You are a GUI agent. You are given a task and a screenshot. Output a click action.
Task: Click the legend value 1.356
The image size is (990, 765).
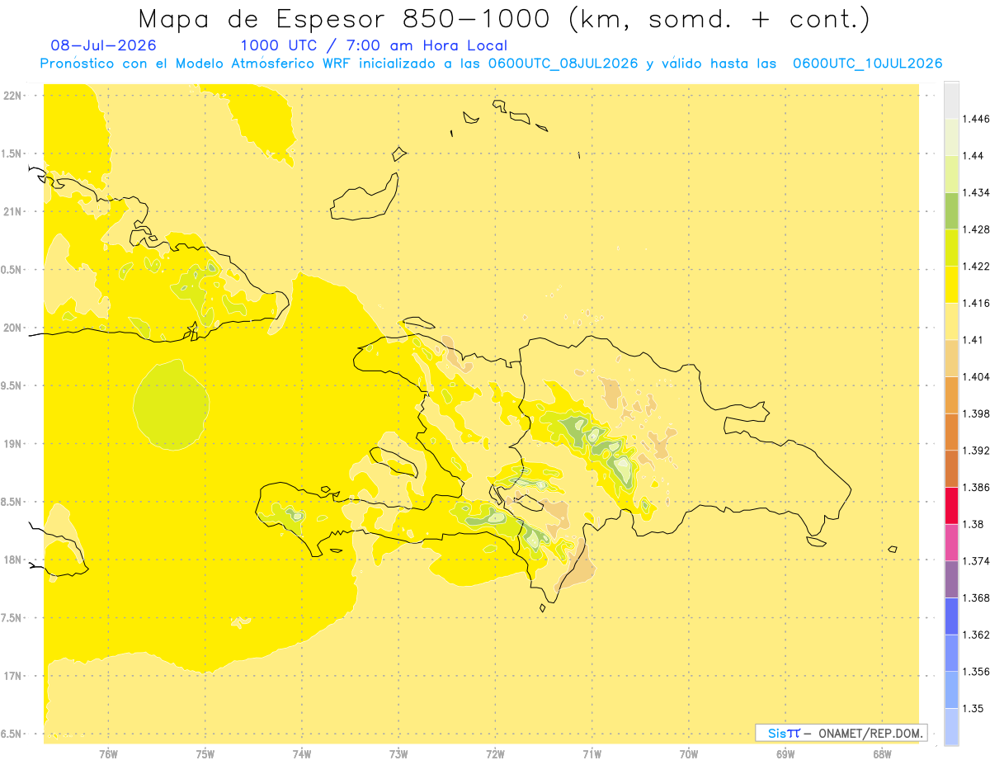(977, 671)
